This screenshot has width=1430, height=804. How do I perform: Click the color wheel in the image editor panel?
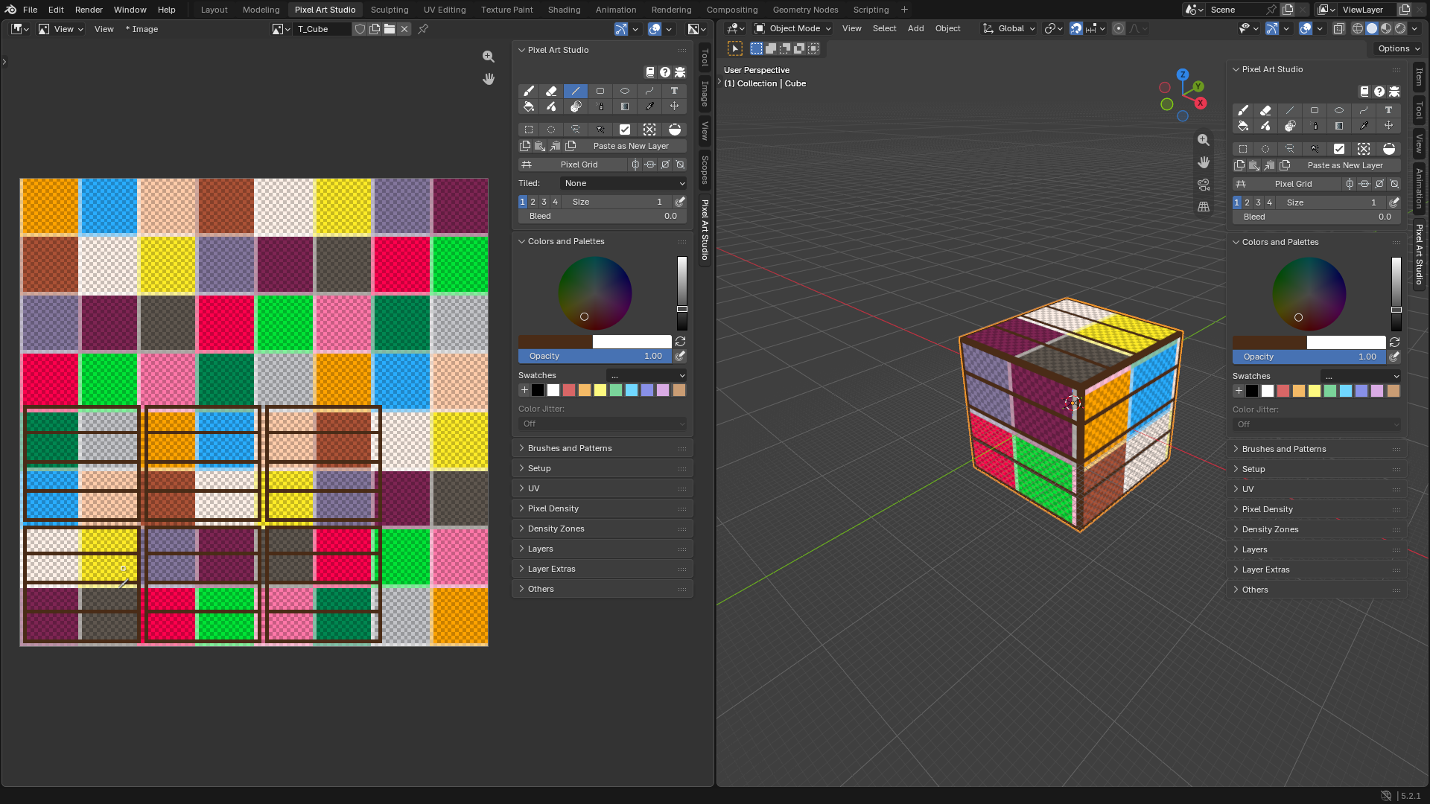595,293
